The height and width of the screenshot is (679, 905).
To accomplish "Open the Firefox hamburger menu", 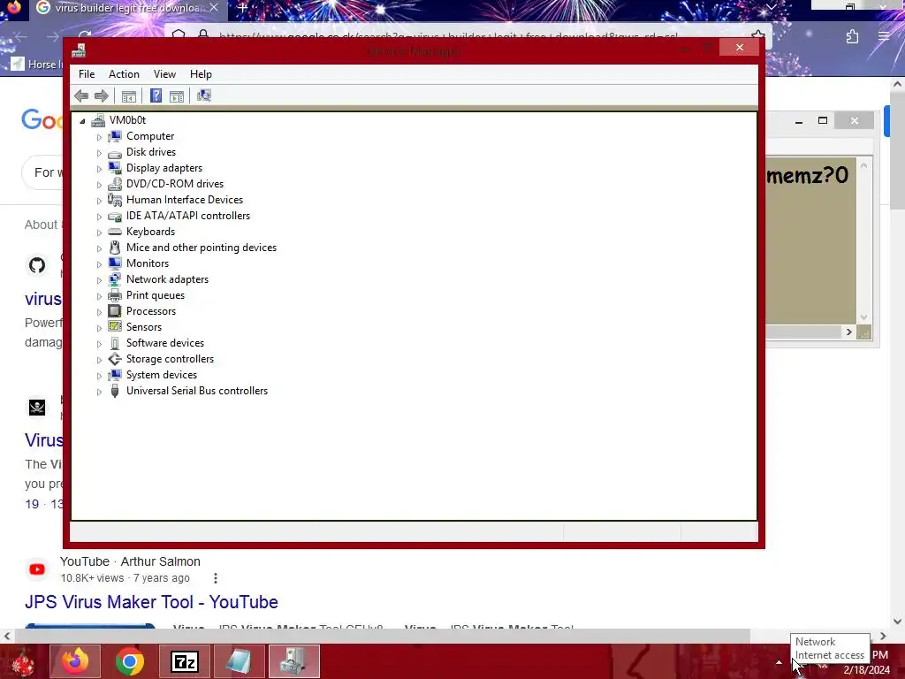I will pos(884,36).
